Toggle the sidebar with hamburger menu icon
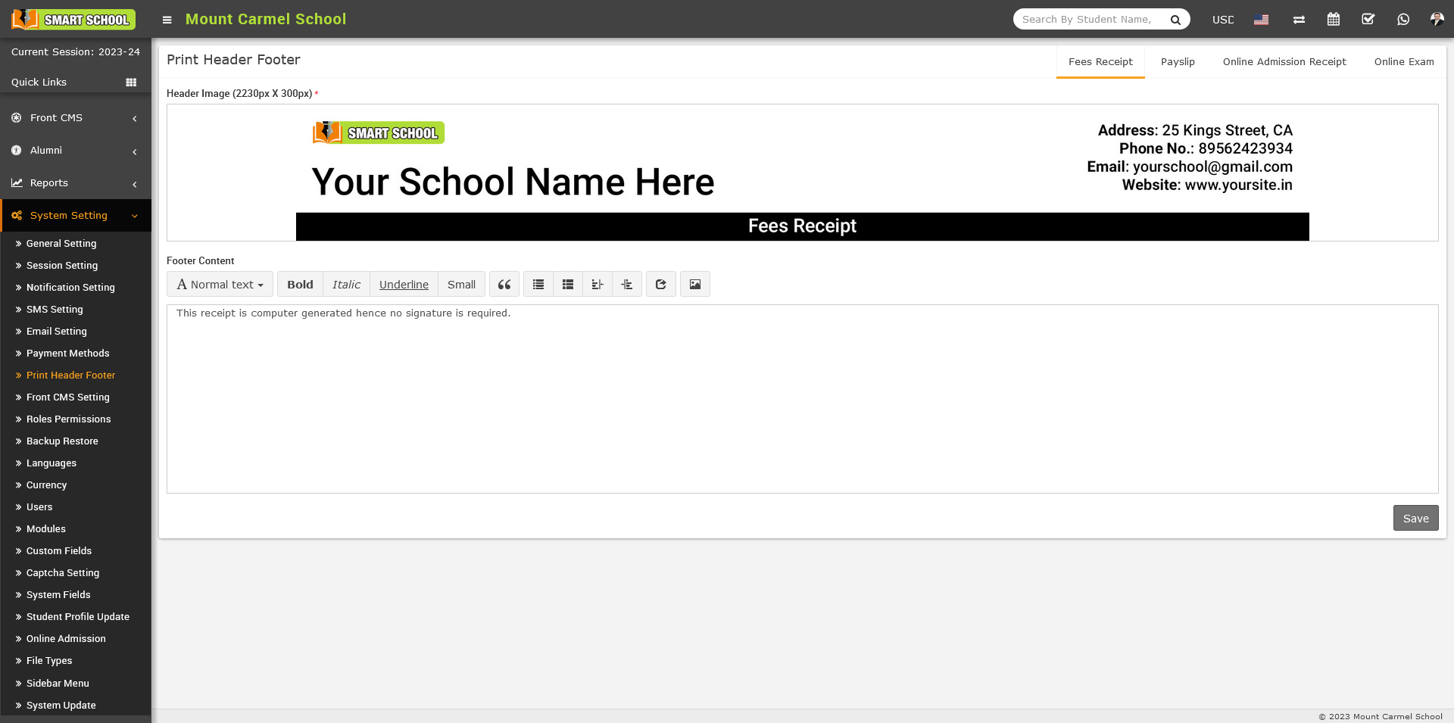The image size is (1454, 723). [167, 20]
